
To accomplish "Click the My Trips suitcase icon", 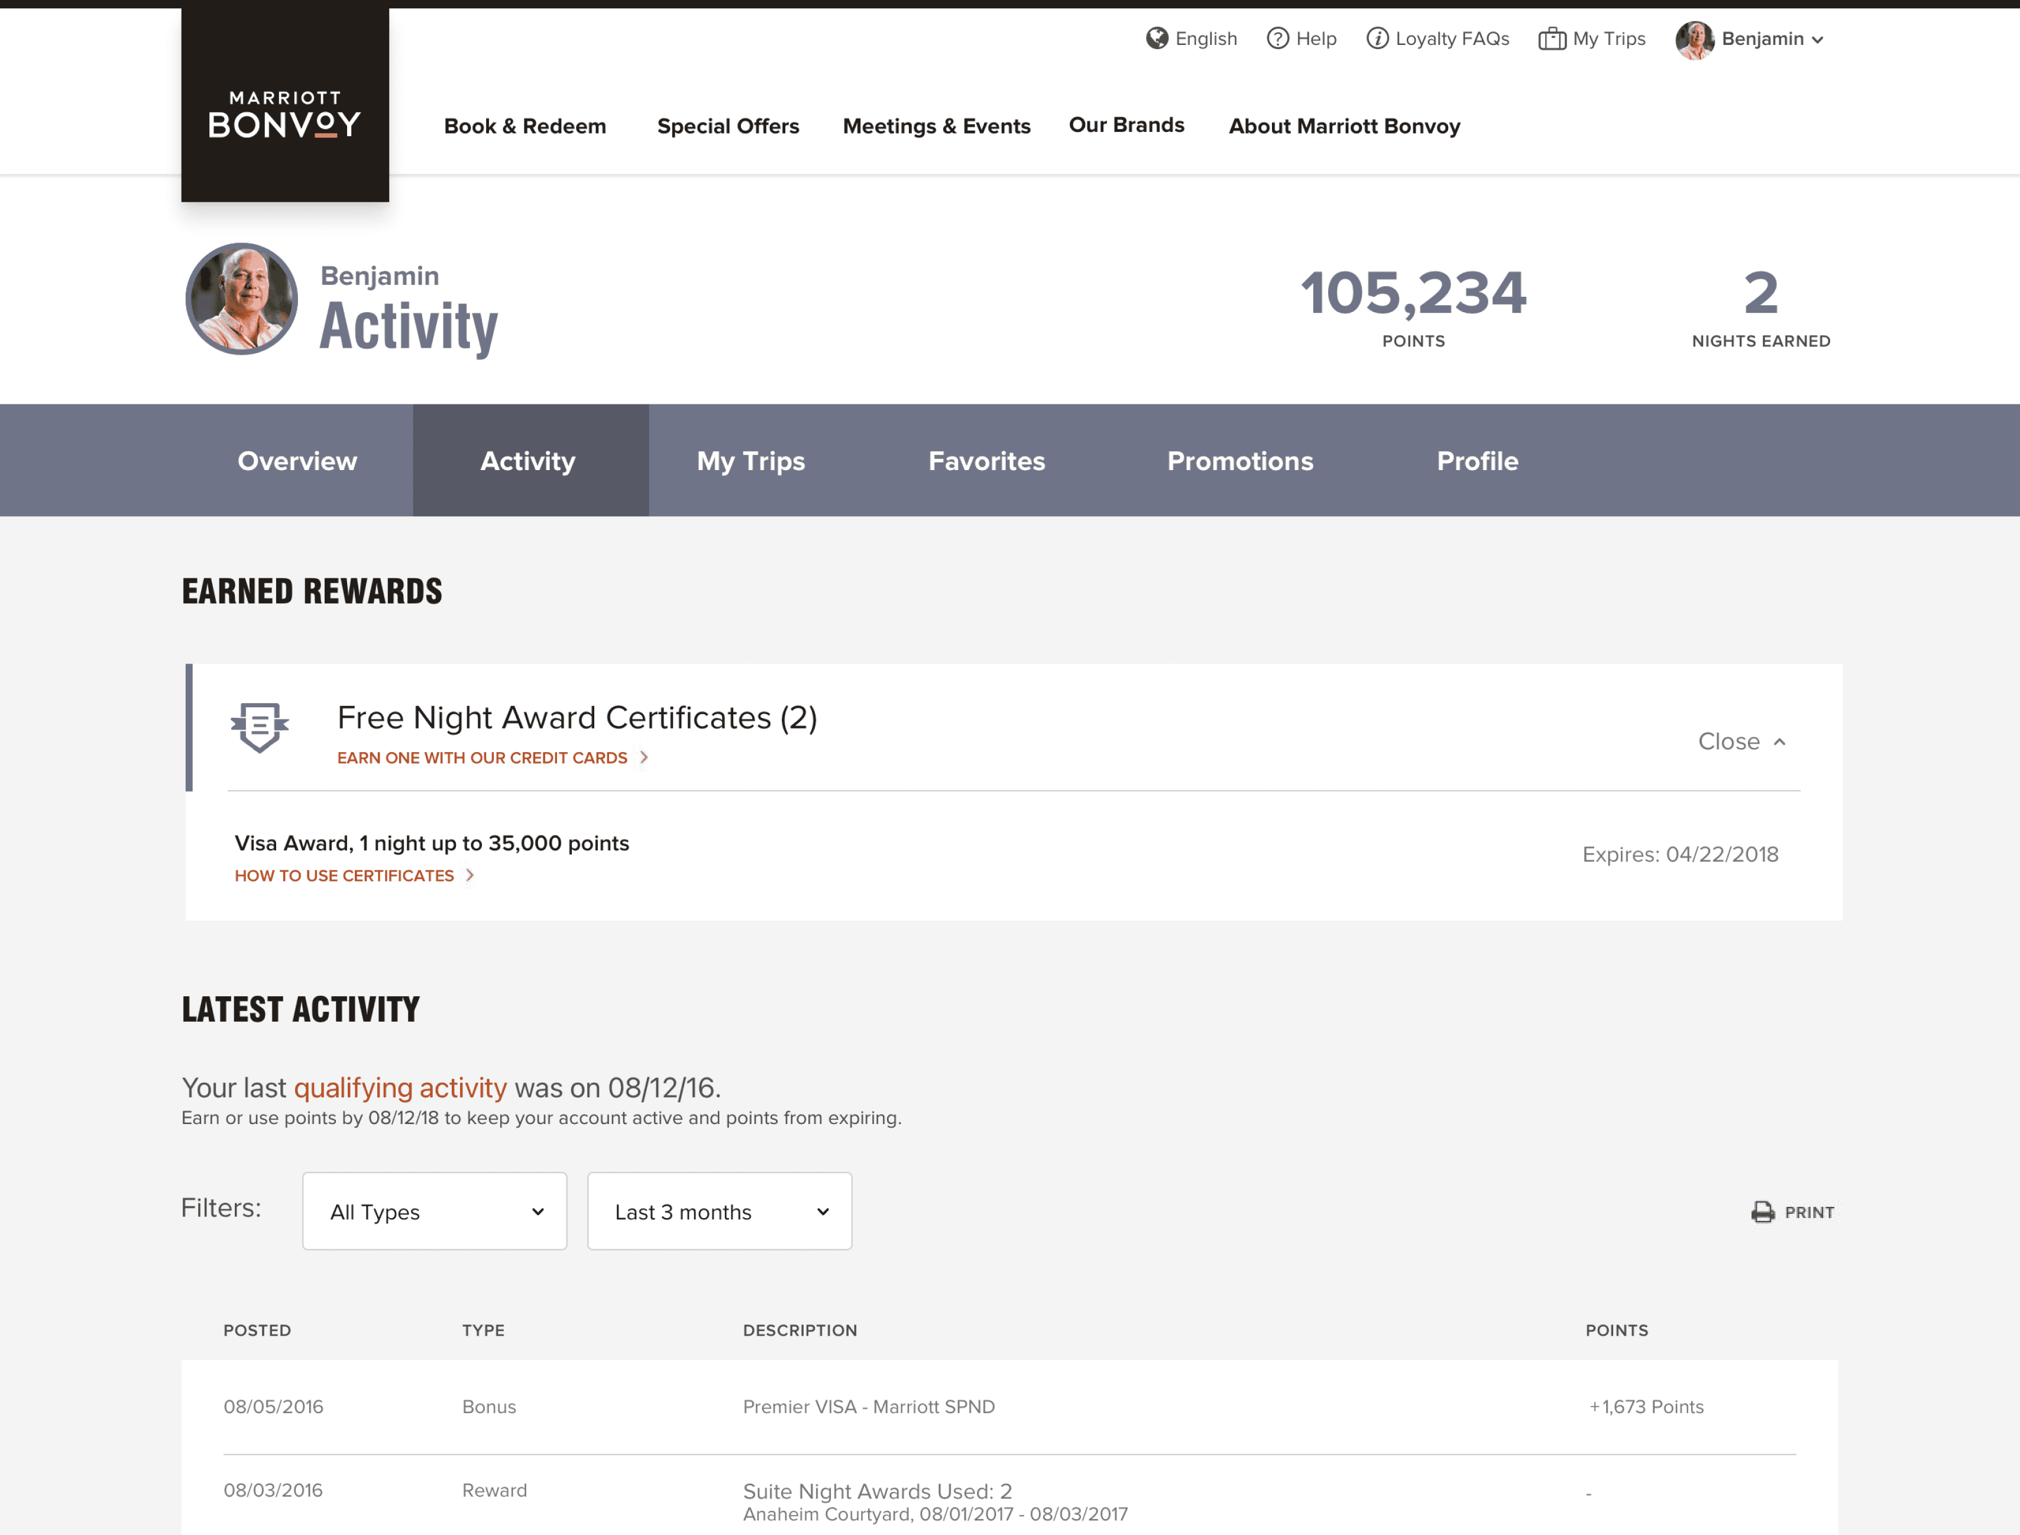I will click(1552, 38).
